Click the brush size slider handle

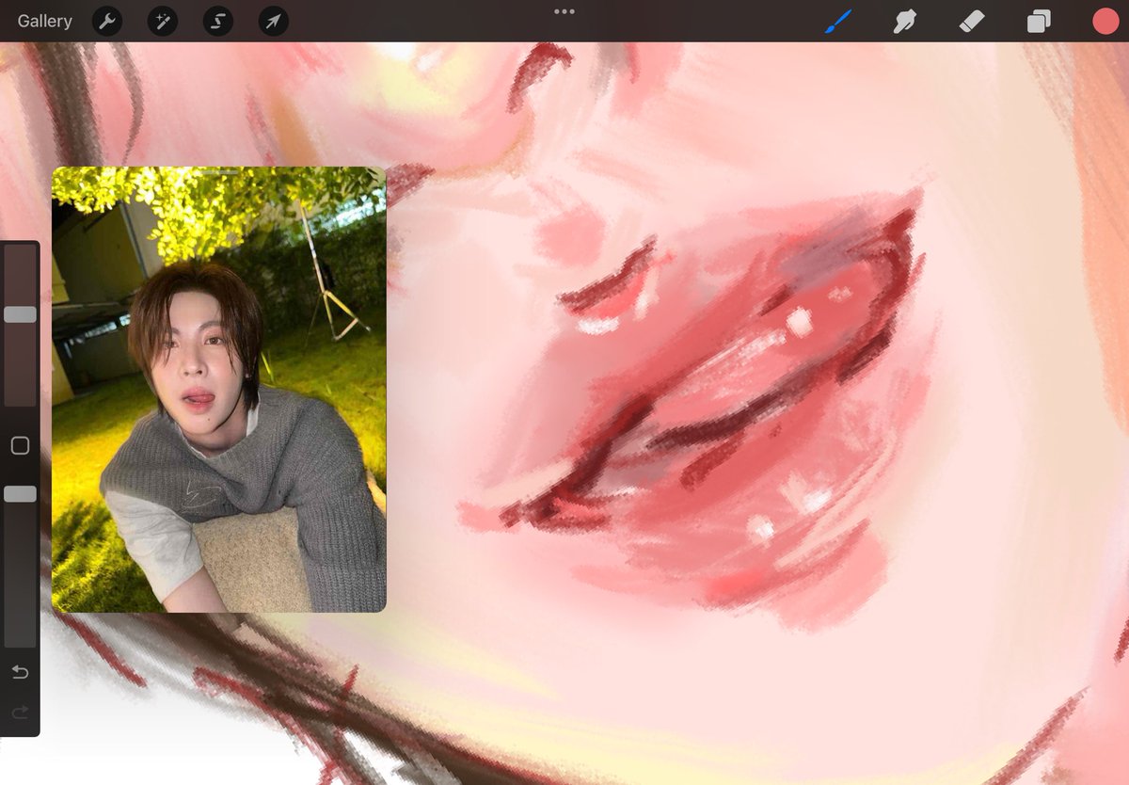(20, 314)
